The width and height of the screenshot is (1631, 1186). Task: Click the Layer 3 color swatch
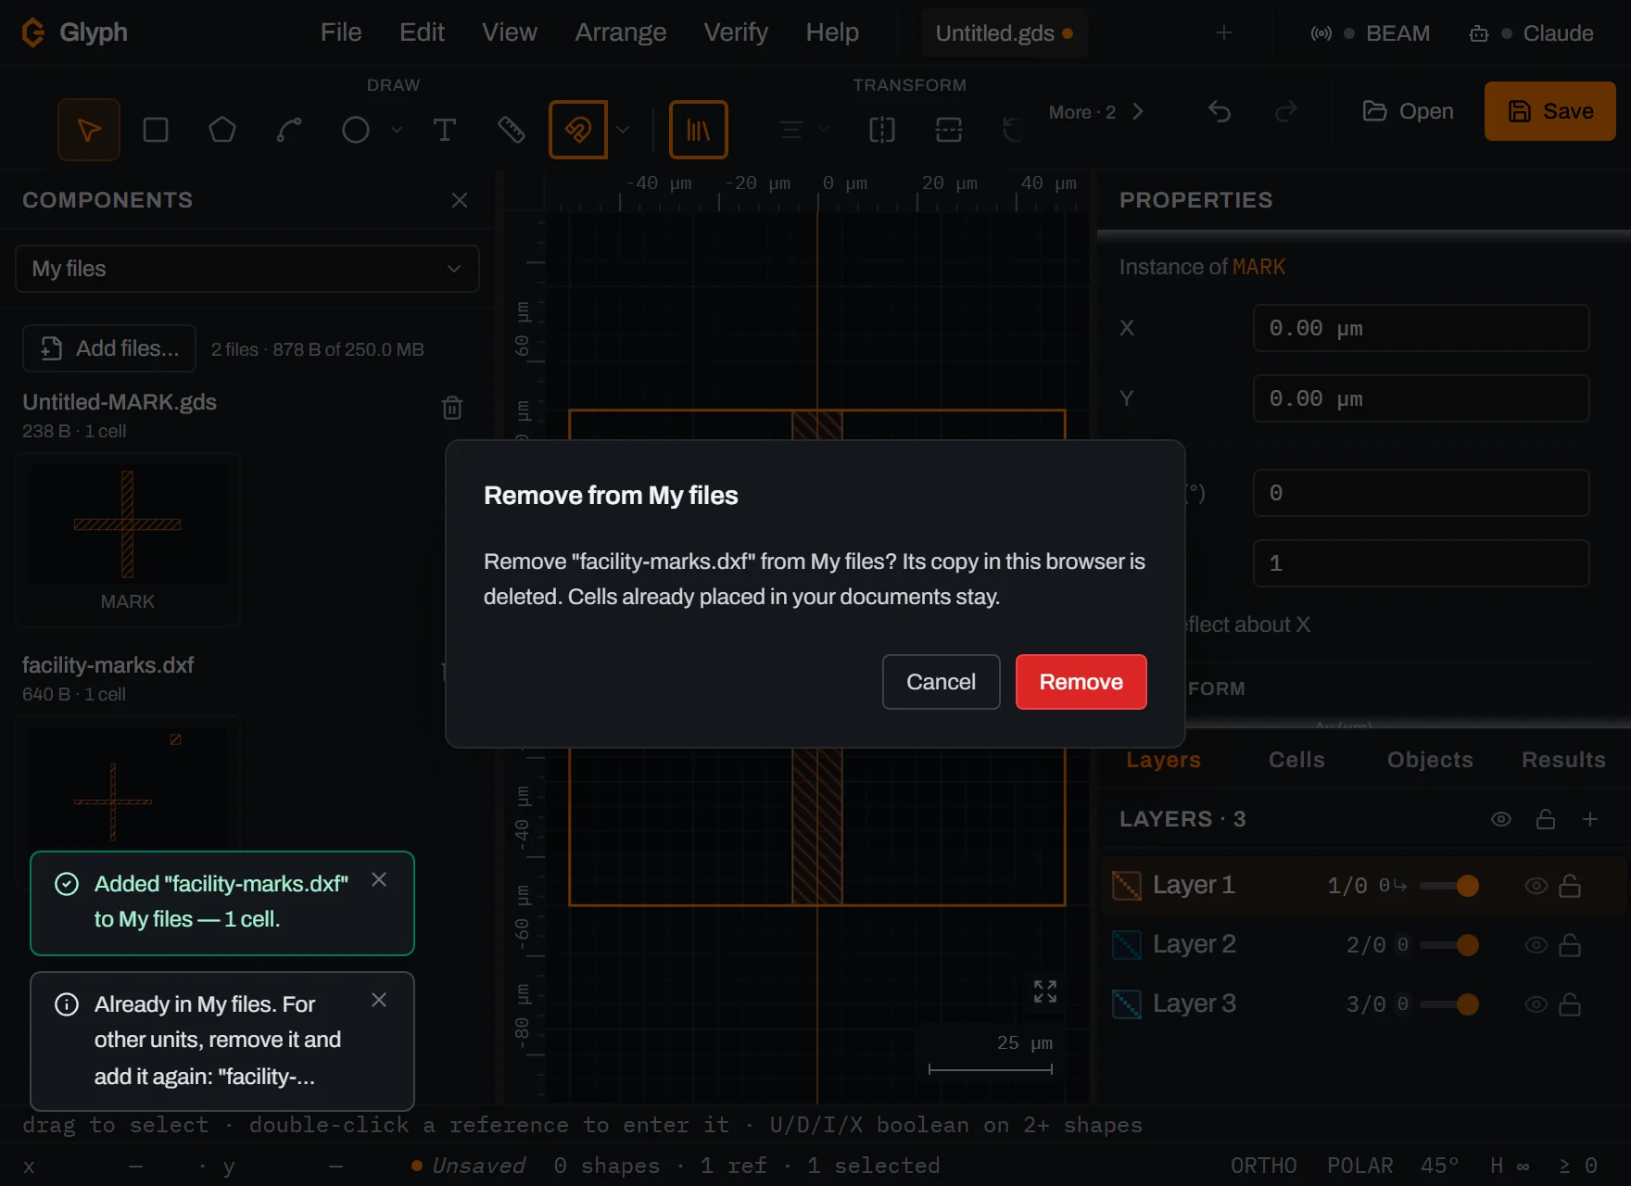pyautogui.click(x=1127, y=1004)
